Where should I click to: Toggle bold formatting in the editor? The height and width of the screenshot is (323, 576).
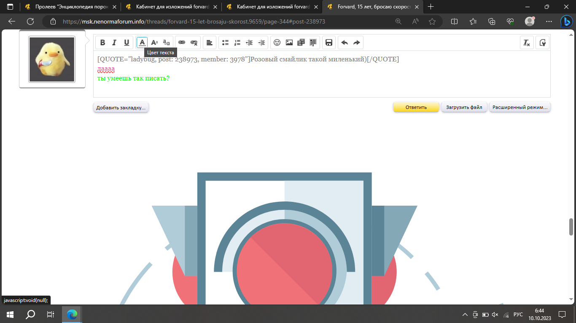[102, 42]
